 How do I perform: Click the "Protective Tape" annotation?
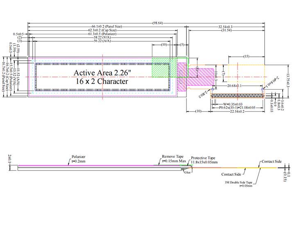pos(203,158)
